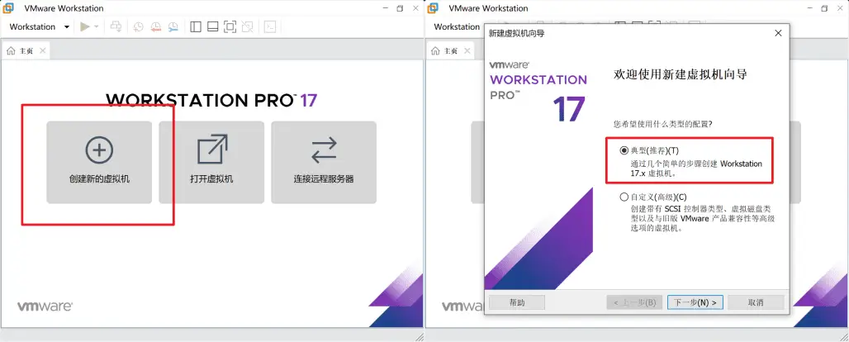This screenshot has width=849, height=342.
Task: Click the connect to remote server arrows icon
Action: click(324, 150)
